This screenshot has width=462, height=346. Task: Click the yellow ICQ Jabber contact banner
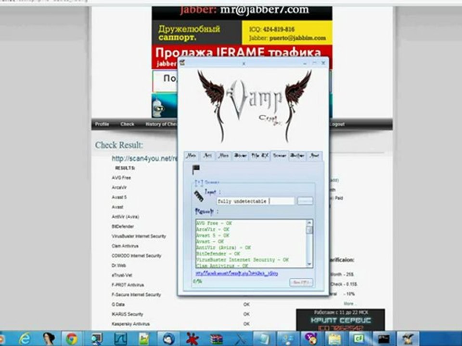[x=287, y=33]
